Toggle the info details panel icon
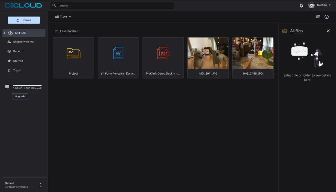 326,17
